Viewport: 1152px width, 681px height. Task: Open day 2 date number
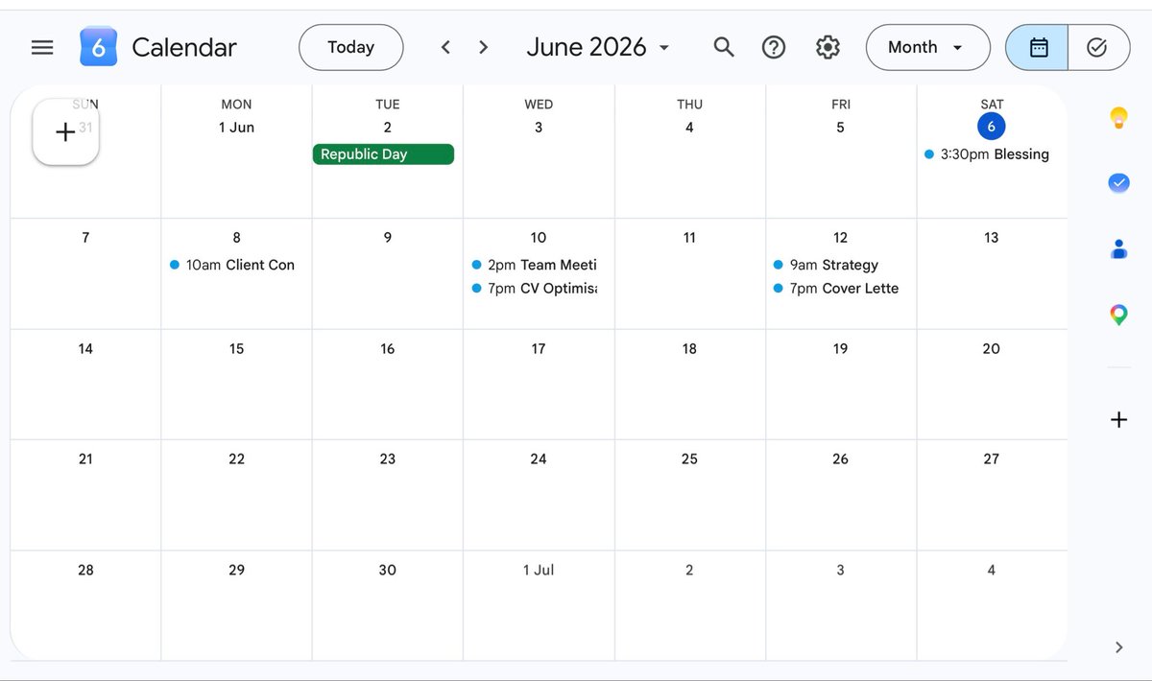(x=387, y=128)
